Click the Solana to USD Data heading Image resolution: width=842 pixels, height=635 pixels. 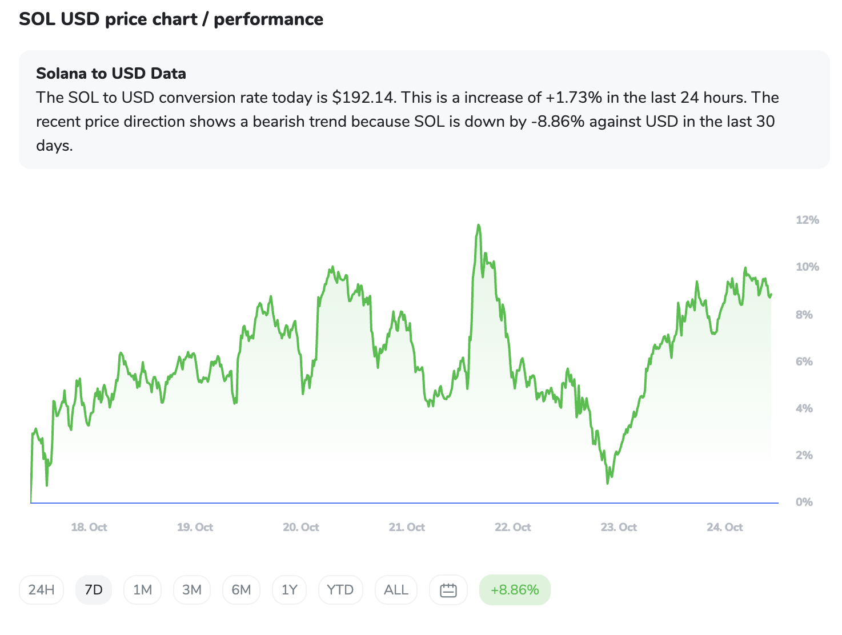pyautogui.click(x=111, y=74)
